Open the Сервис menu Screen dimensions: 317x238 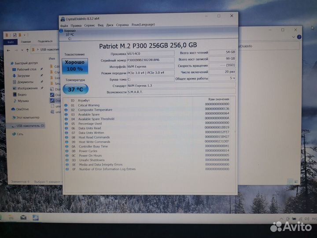coord(89,25)
